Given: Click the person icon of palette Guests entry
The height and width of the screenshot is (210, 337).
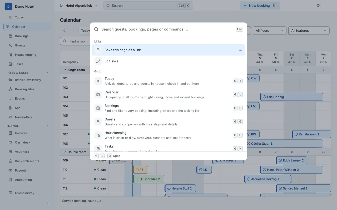Looking at the screenshot, I should 98,122.
